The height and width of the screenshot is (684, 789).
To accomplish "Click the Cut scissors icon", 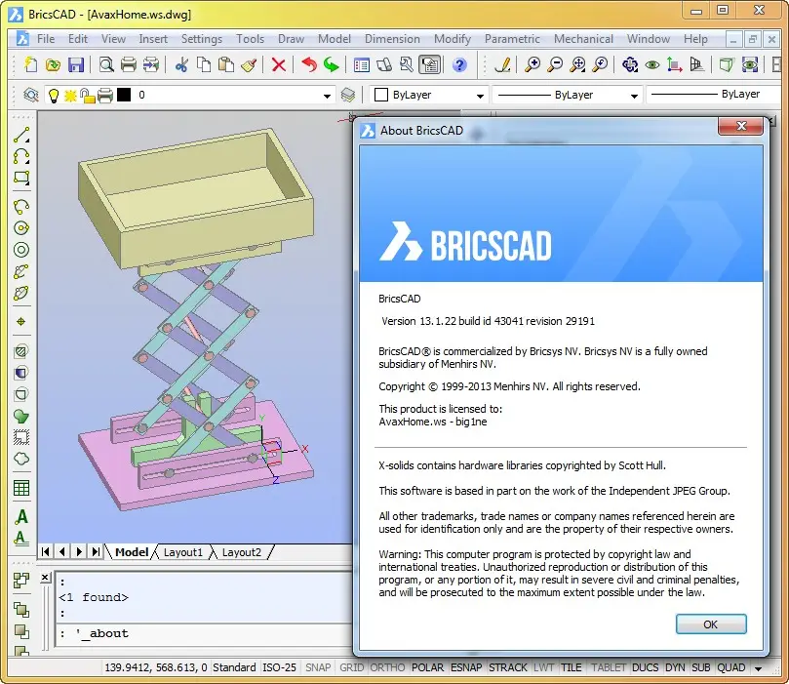I will (x=181, y=65).
